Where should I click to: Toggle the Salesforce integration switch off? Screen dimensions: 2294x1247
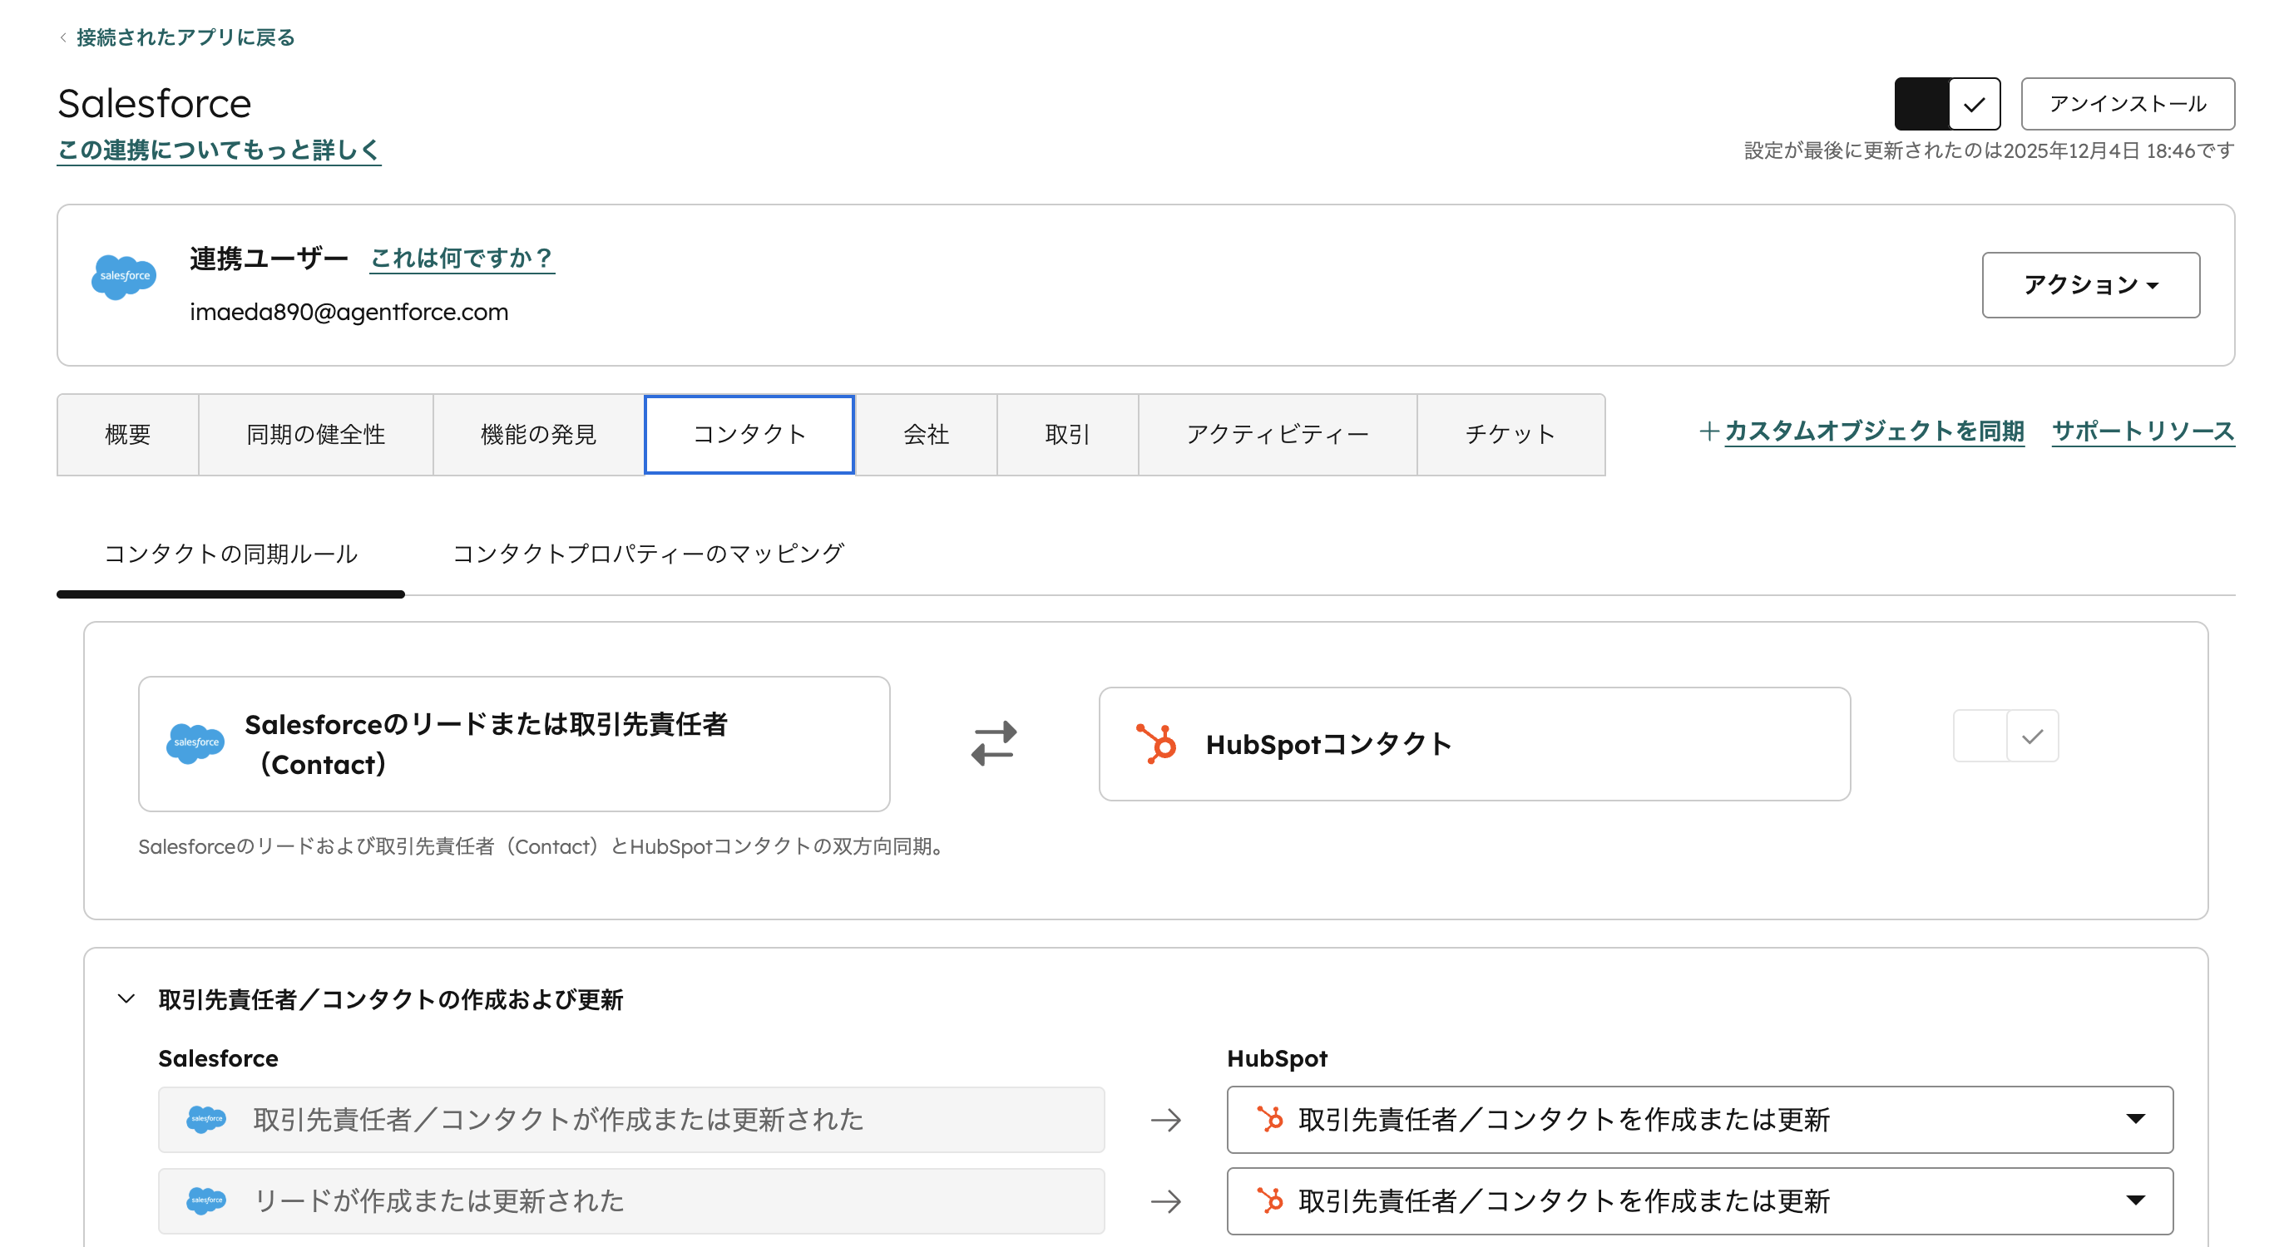(1946, 103)
